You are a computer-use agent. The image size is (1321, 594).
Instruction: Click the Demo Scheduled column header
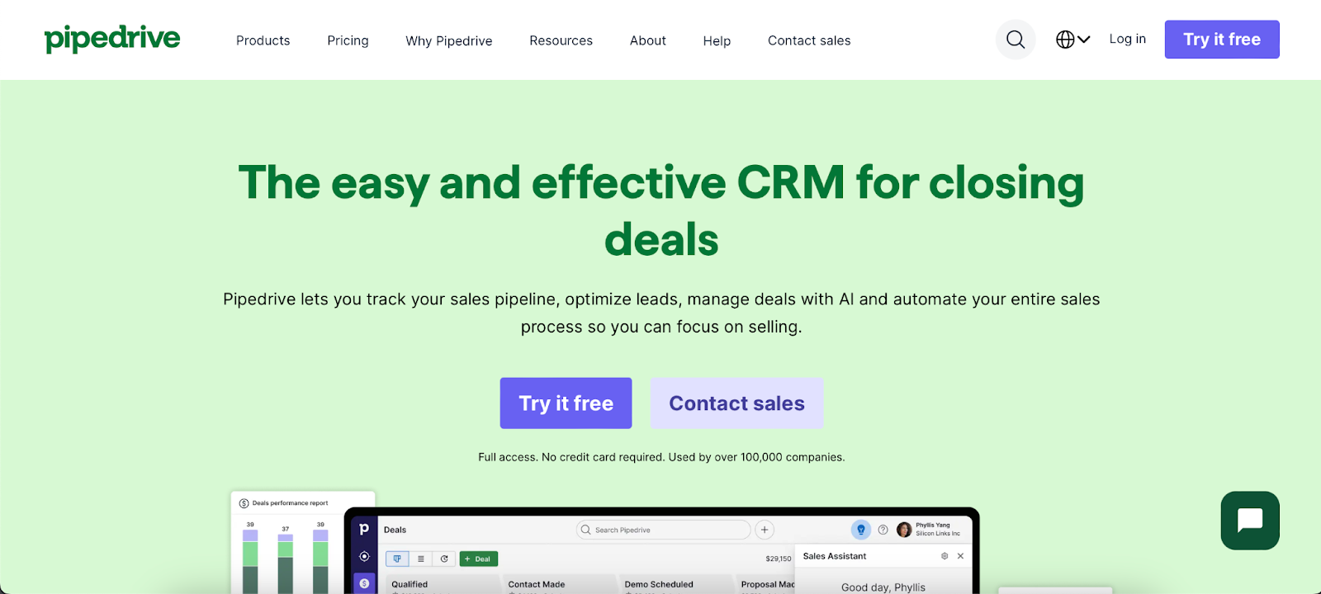click(659, 584)
